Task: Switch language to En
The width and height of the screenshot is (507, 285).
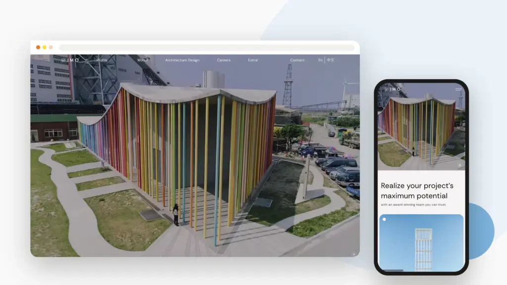Action: [320, 60]
